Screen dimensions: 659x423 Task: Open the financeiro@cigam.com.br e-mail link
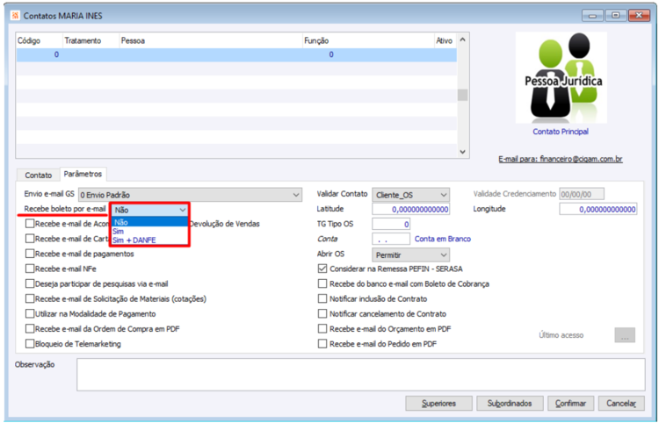click(561, 159)
